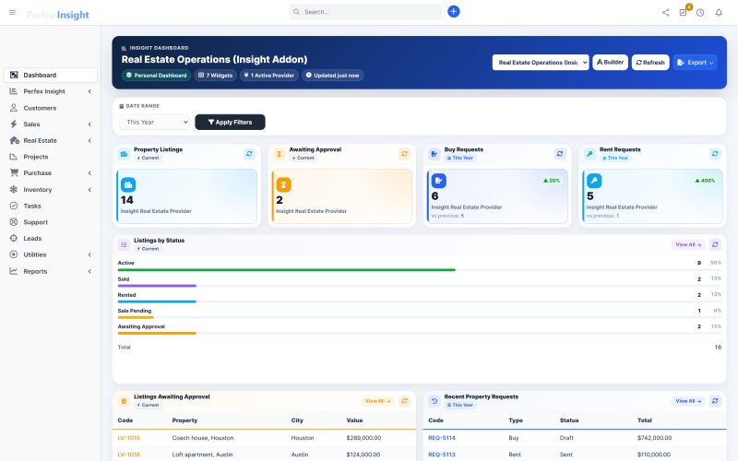Refresh the Buy Requests widget

(x=560, y=154)
